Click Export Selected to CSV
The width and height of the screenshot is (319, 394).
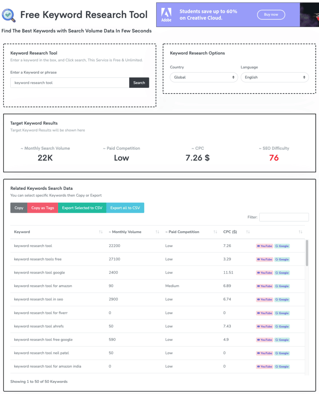(82, 208)
